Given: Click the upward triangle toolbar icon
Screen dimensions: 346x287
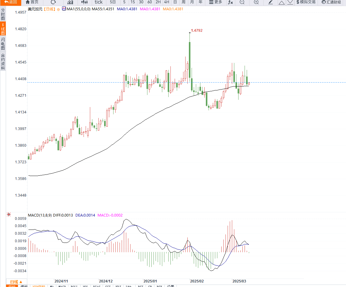Looking at the screenshot, I should [x=282, y=2].
